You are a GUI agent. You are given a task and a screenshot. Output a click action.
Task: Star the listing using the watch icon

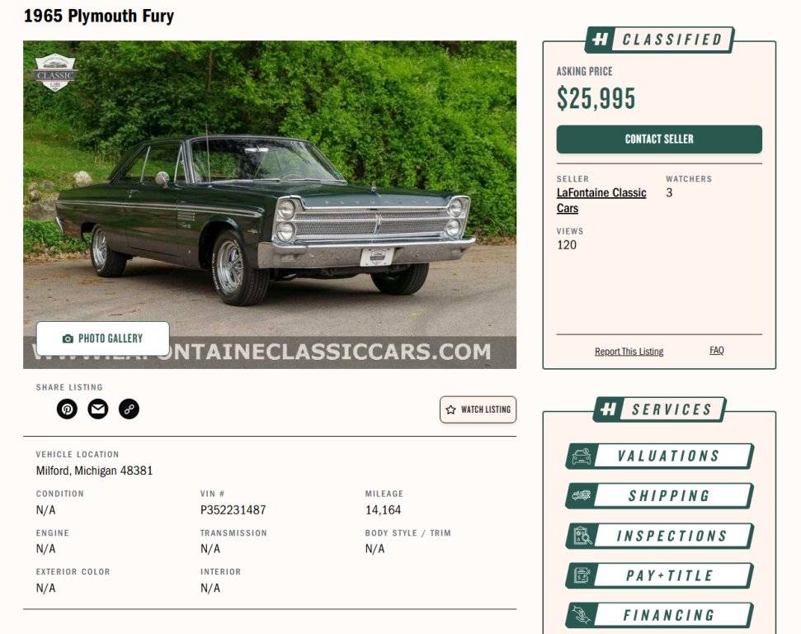tap(450, 409)
